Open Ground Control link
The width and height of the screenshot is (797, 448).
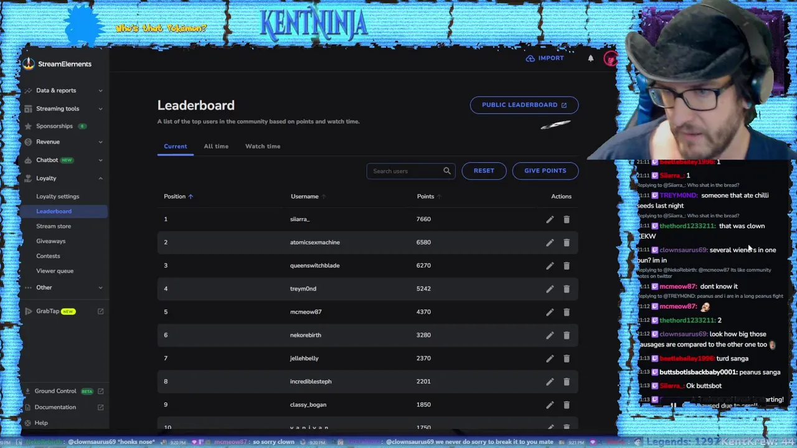click(55, 391)
